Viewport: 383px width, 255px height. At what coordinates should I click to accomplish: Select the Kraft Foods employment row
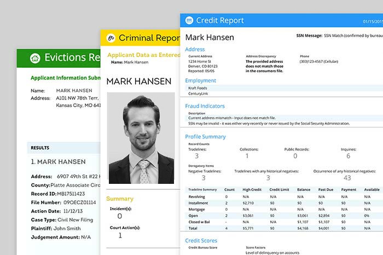tap(199, 88)
